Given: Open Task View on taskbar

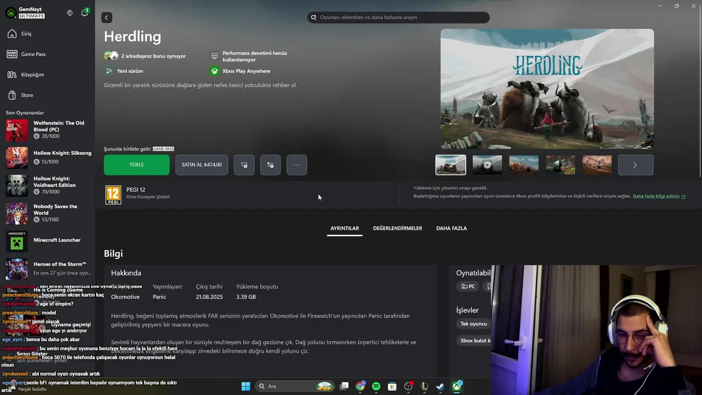Looking at the screenshot, I should coord(344,386).
